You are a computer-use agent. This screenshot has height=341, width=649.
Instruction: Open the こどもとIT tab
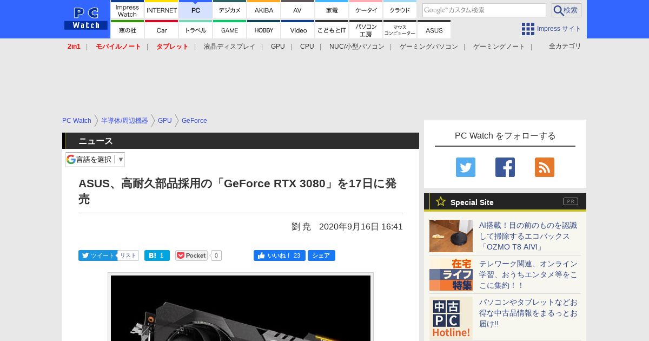tap(332, 30)
